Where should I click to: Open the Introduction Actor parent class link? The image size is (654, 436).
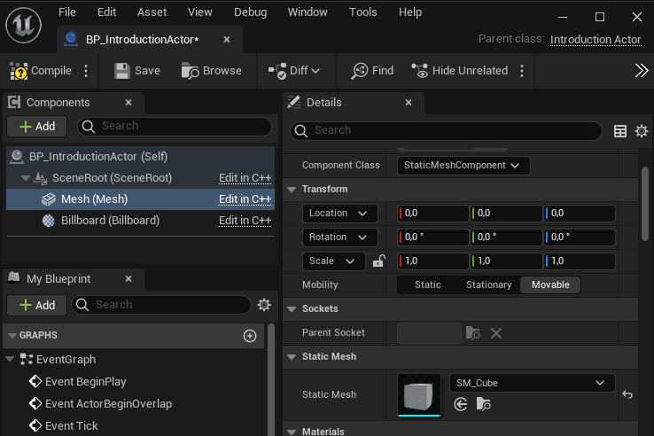coord(595,39)
